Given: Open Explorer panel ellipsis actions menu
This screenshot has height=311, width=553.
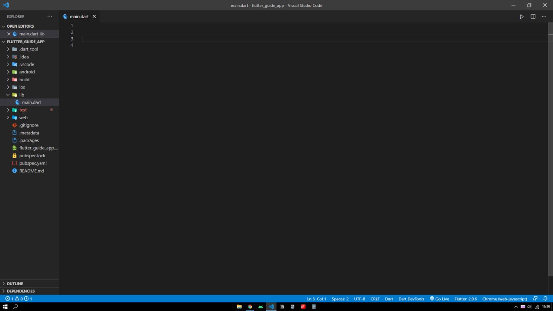Looking at the screenshot, I should pos(50,16).
